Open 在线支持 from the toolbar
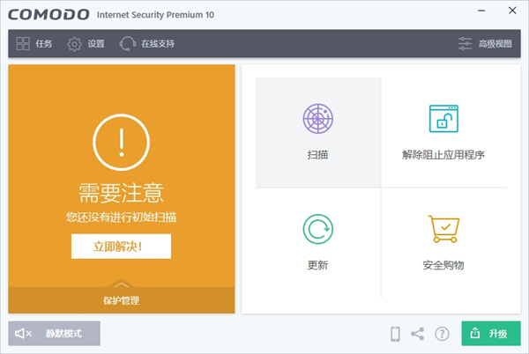 pos(148,43)
